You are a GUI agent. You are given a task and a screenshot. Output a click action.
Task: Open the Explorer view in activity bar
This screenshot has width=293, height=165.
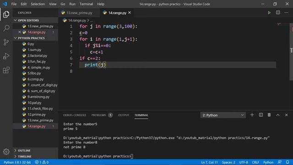(6, 14)
